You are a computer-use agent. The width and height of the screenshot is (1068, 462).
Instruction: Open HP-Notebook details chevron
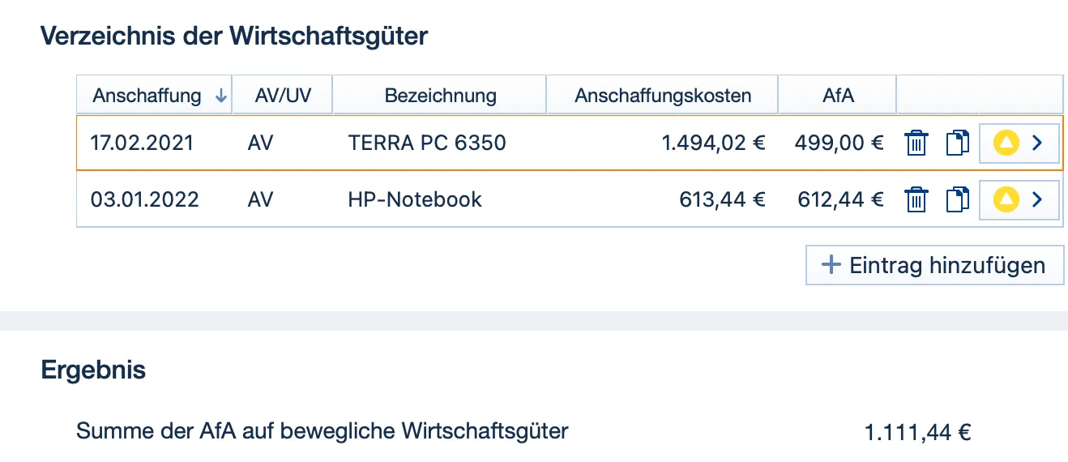coord(1036,199)
